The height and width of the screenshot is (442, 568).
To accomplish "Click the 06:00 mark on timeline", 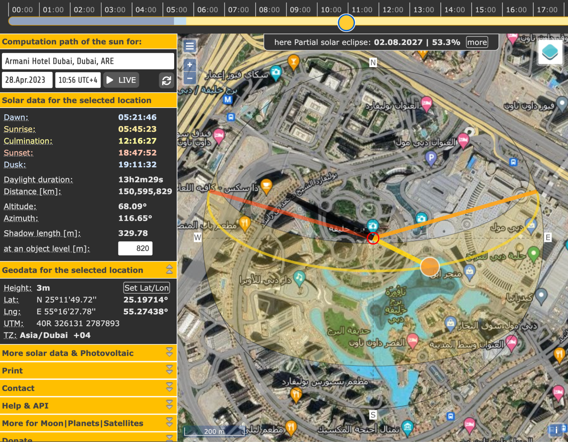I will pos(207,10).
